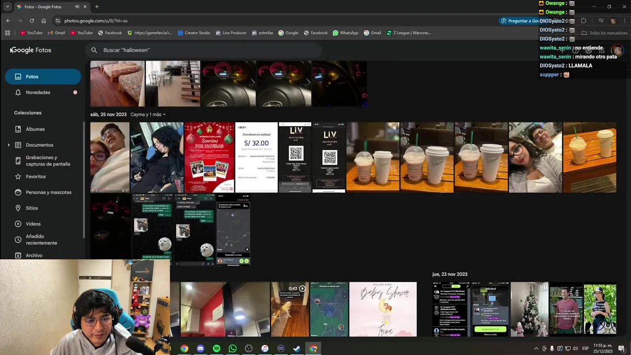Open WhatsApp bookmark
631x355 pixels.
(x=346, y=33)
